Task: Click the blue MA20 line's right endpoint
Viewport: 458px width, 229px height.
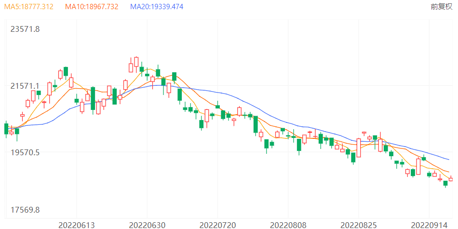Action: click(449, 160)
